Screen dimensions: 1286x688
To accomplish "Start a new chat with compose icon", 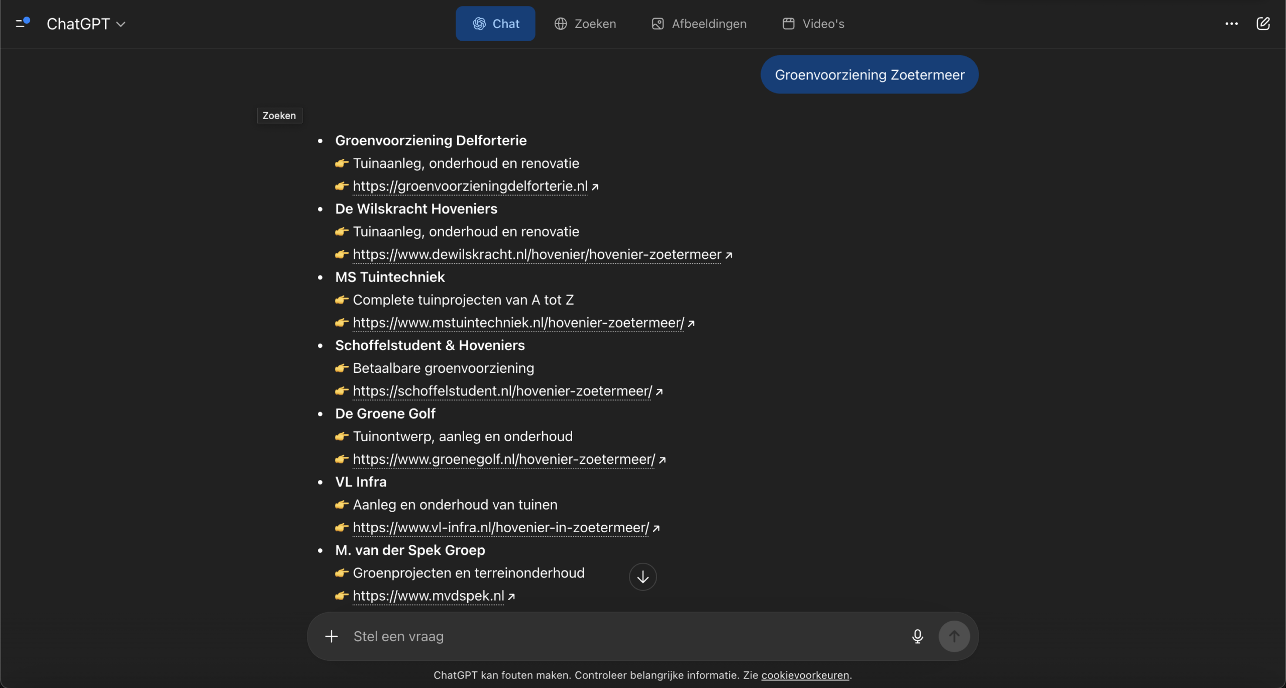I will (1263, 24).
